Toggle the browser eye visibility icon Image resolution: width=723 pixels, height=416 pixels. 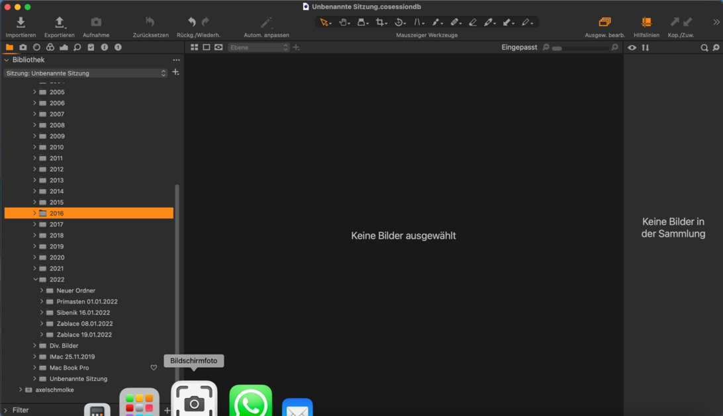(632, 48)
